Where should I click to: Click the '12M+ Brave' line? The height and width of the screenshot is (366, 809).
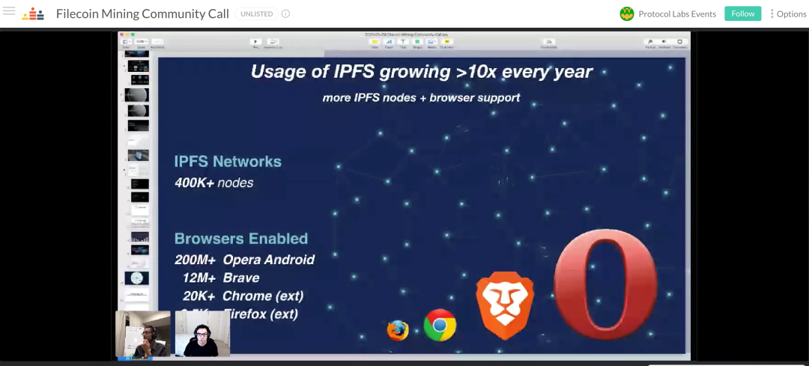point(221,278)
